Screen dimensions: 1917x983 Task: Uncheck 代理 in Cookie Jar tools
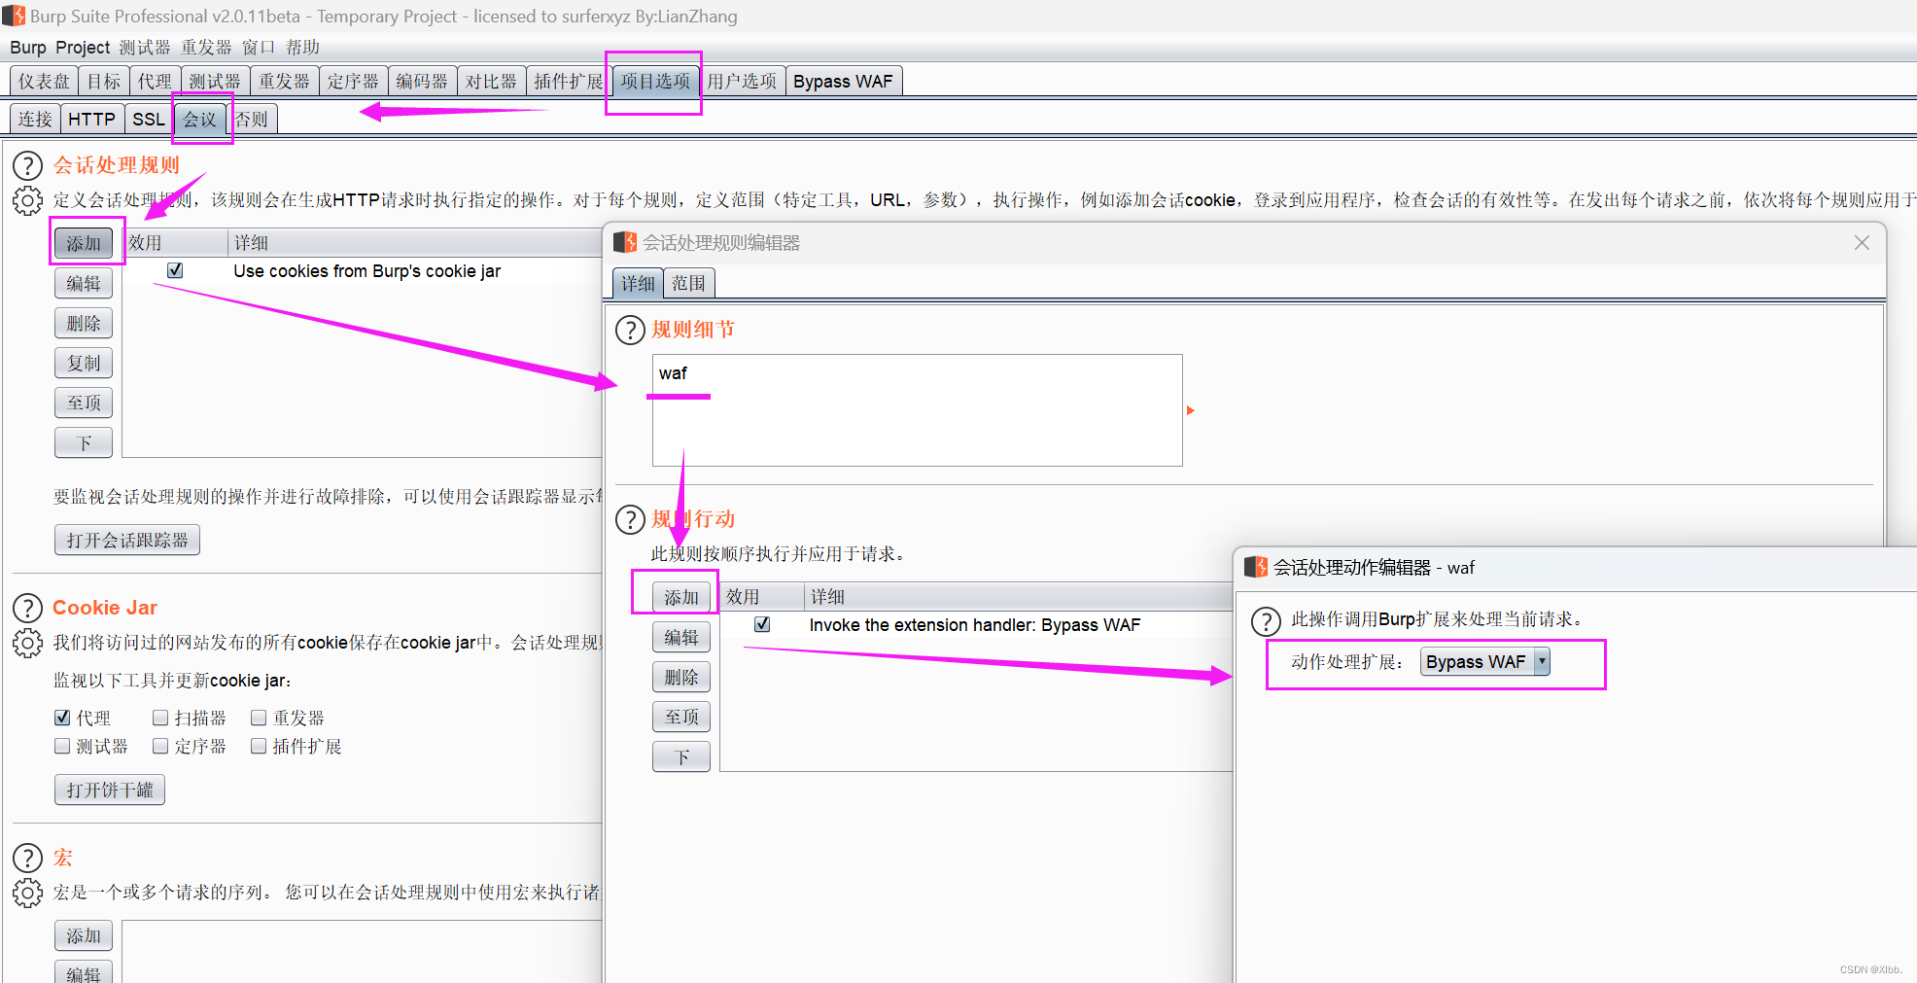[x=62, y=718]
